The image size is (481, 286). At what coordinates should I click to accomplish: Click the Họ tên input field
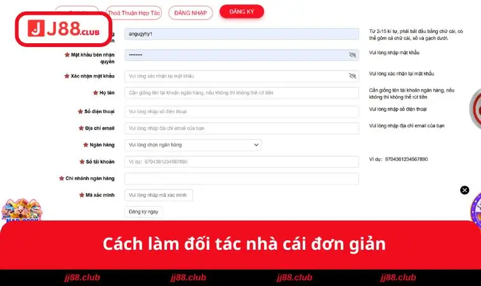click(242, 93)
